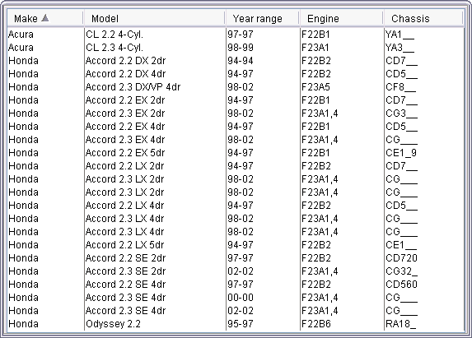Screen dimensions: 472x338
Task: Click the RA18_ chassis cell
Action: click(424, 324)
